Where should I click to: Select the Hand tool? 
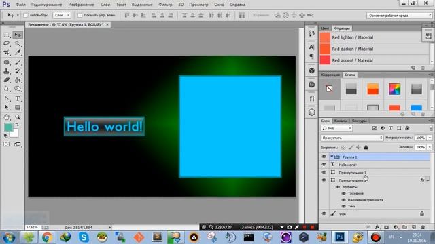pos(7,117)
